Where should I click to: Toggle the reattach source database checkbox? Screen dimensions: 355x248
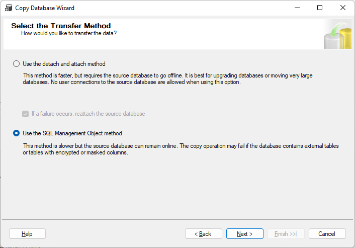pyautogui.click(x=25, y=114)
